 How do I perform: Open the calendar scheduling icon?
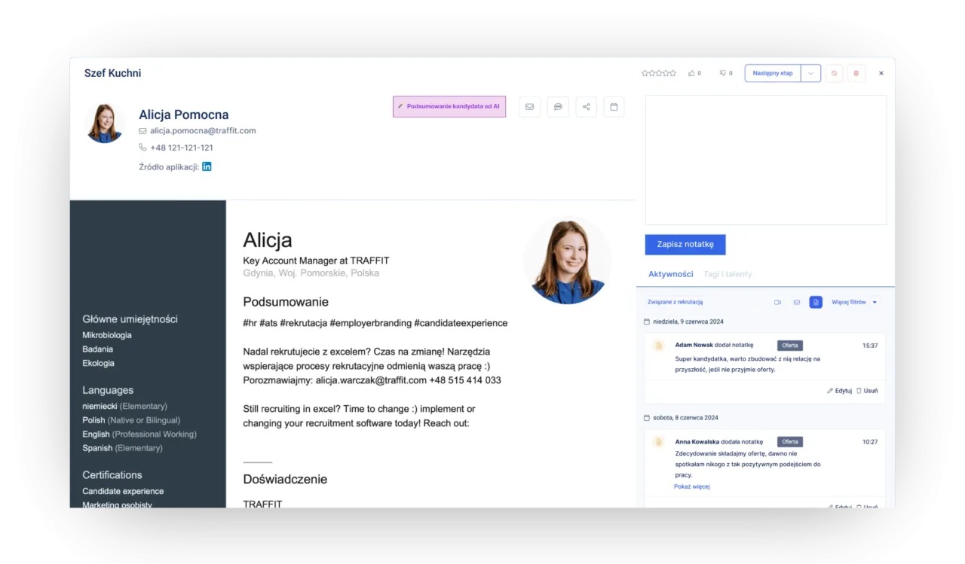pyautogui.click(x=614, y=106)
